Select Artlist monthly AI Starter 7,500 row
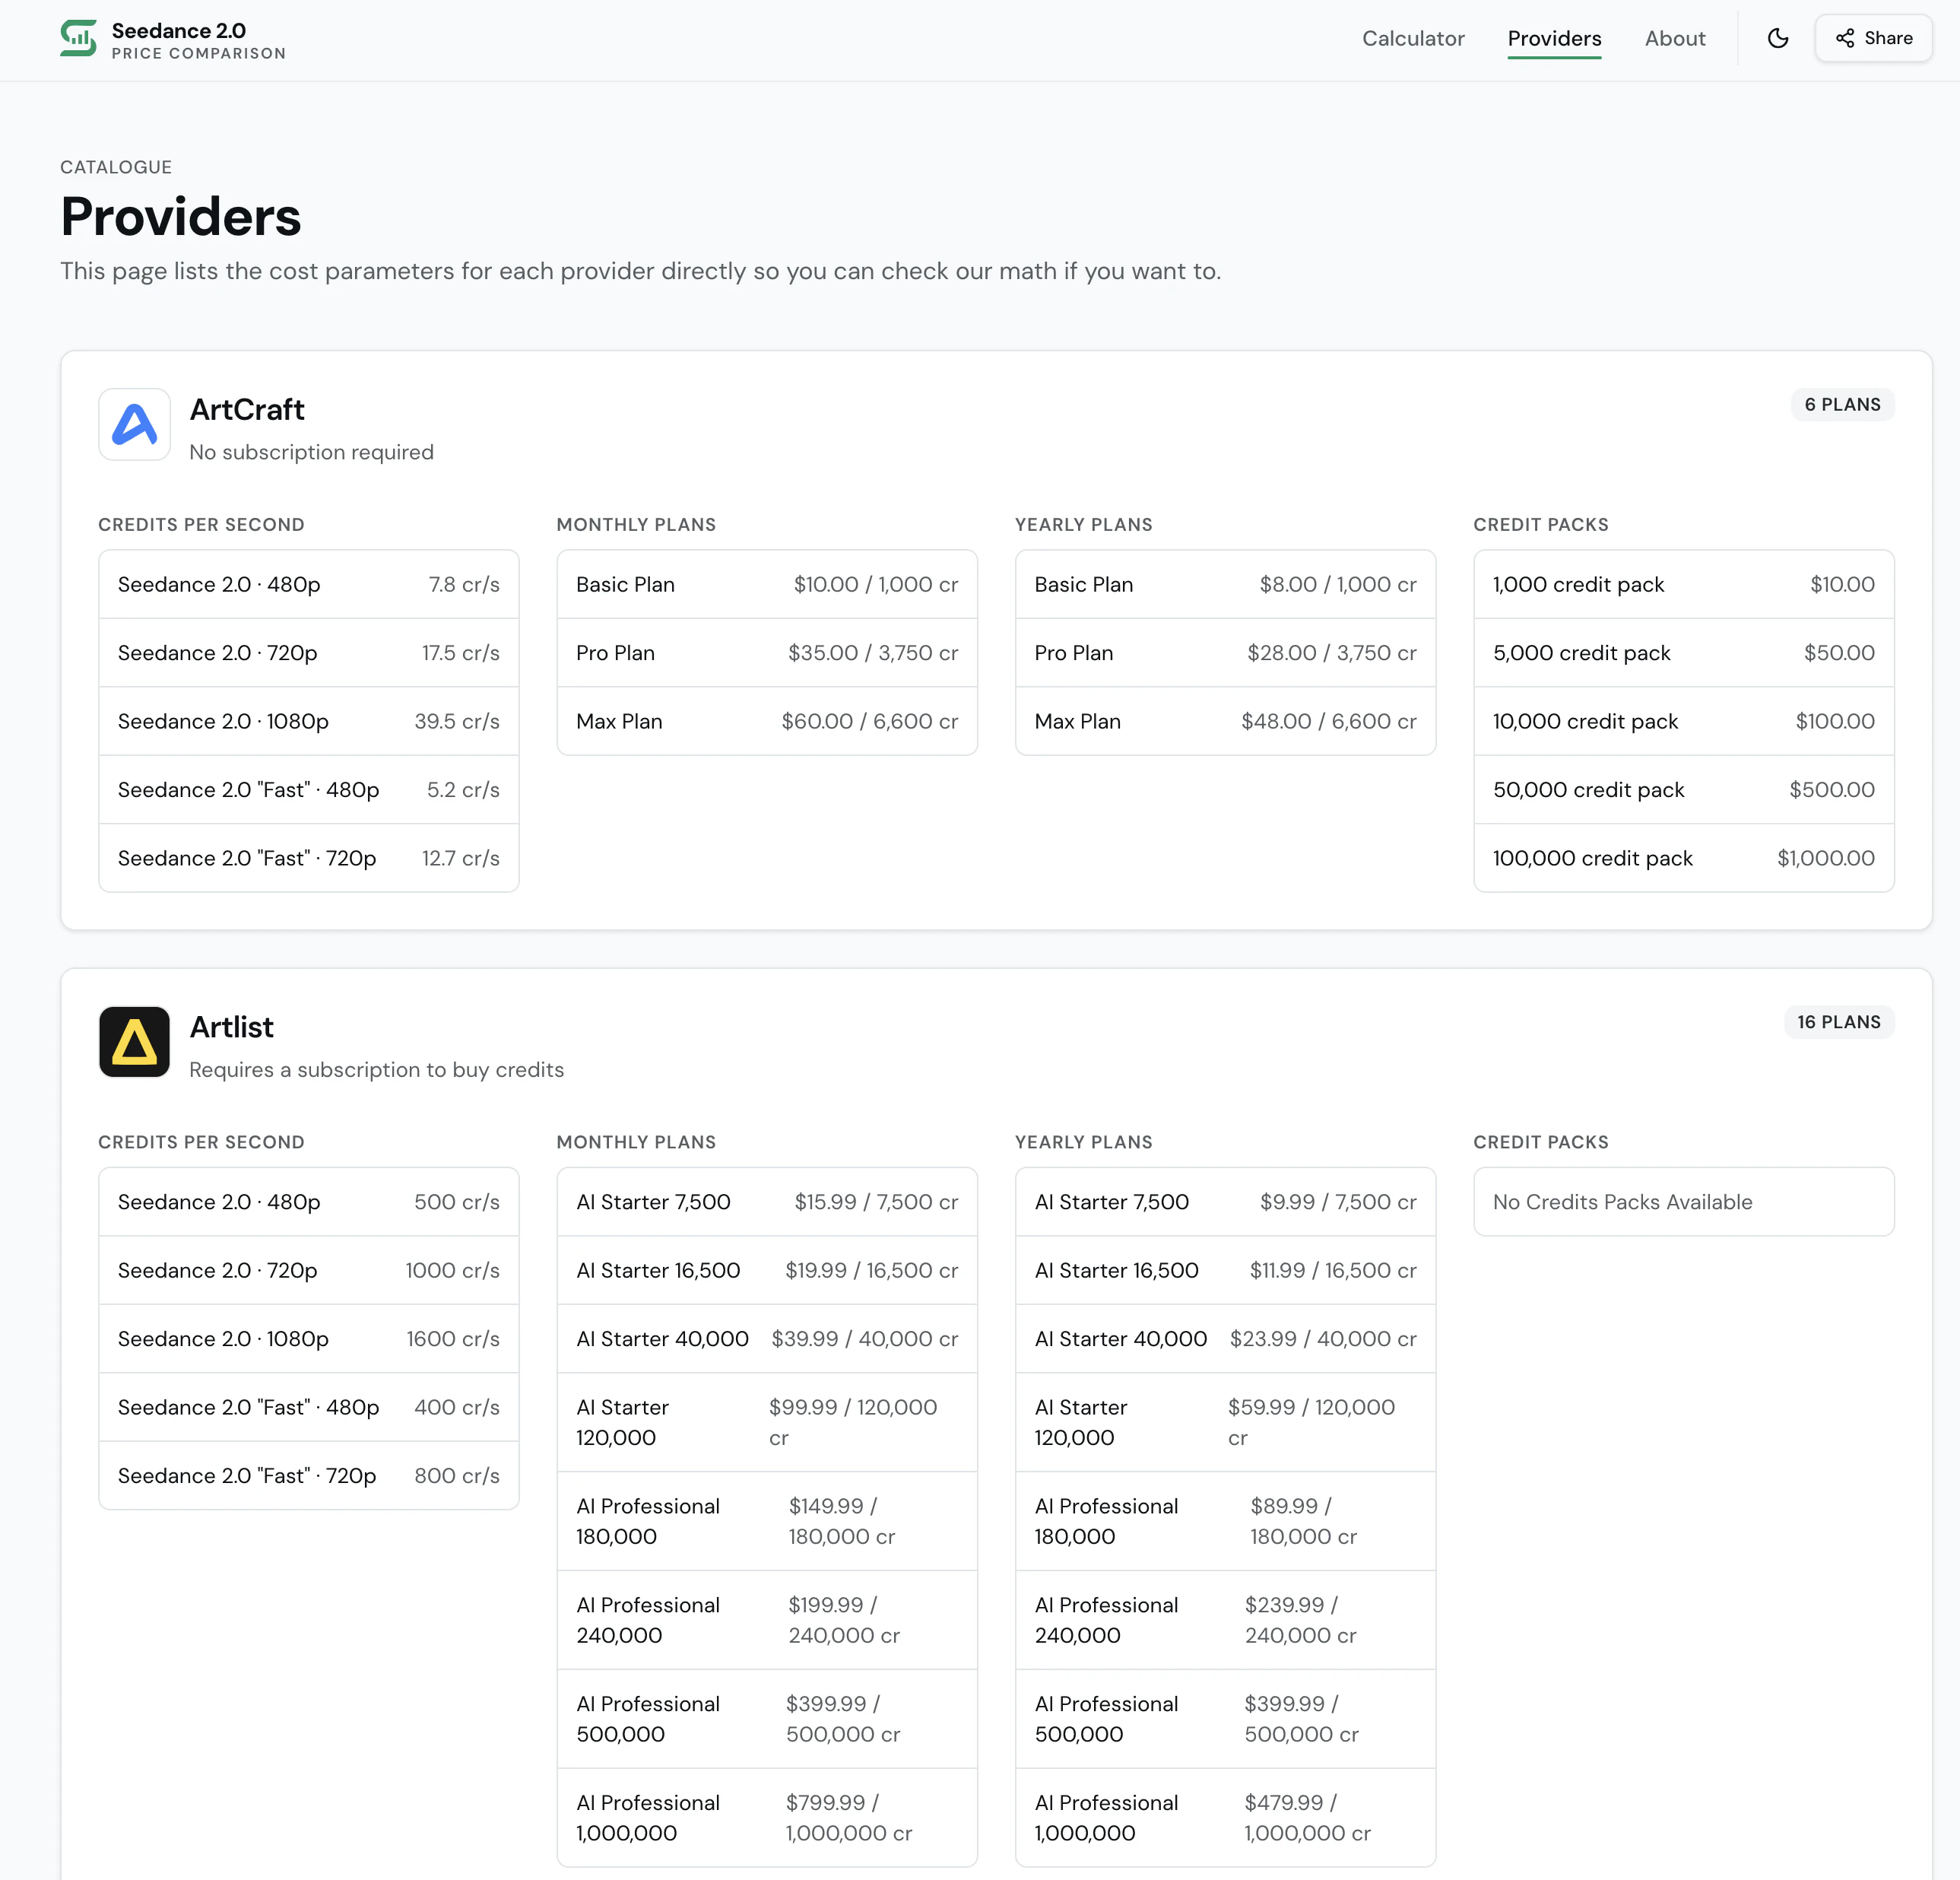 click(x=766, y=1202)
